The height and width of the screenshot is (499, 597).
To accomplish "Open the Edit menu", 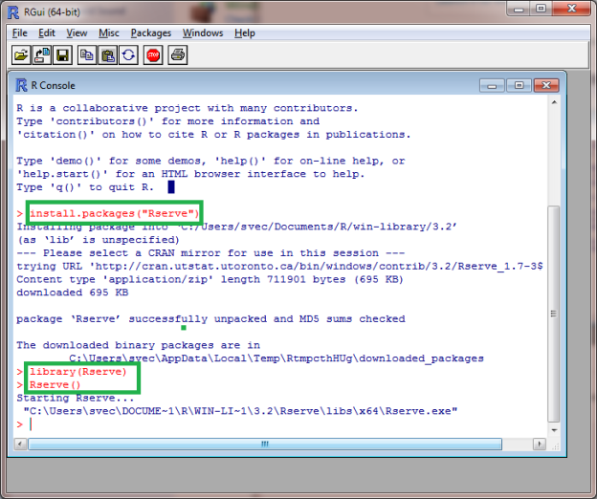I will coord(47,33).
